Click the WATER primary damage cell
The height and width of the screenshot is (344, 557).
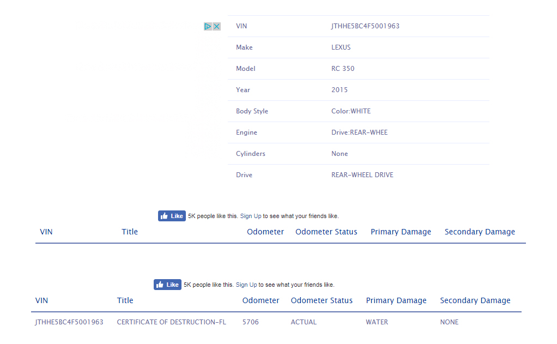click(x=377, y=322)
